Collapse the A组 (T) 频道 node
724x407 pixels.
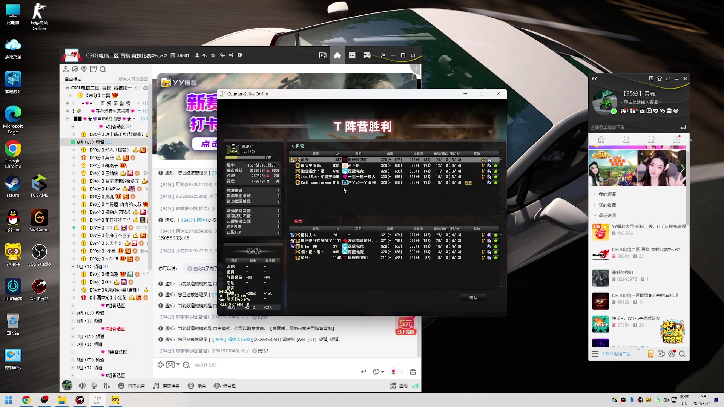tap(73, 266)
